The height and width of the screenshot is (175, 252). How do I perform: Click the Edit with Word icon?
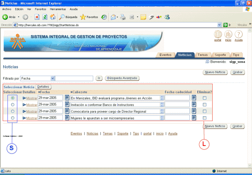point(132,17)
